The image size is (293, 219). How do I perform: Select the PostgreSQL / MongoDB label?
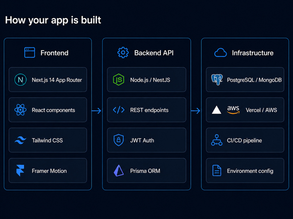tap(254, 80)
